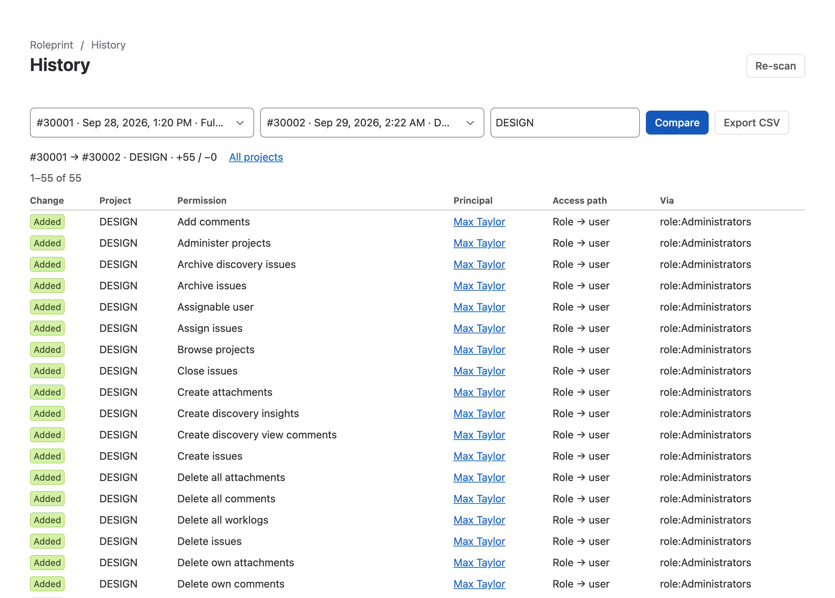Open Max Taylor in Archive issues row

point(479,286)
